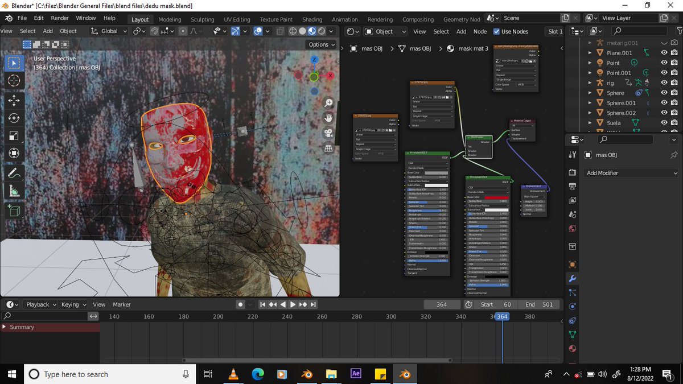Viewport: 683px width, 384px height.
Task: Switch to the Sculpting workspace tab
Action: click(203, 19)
